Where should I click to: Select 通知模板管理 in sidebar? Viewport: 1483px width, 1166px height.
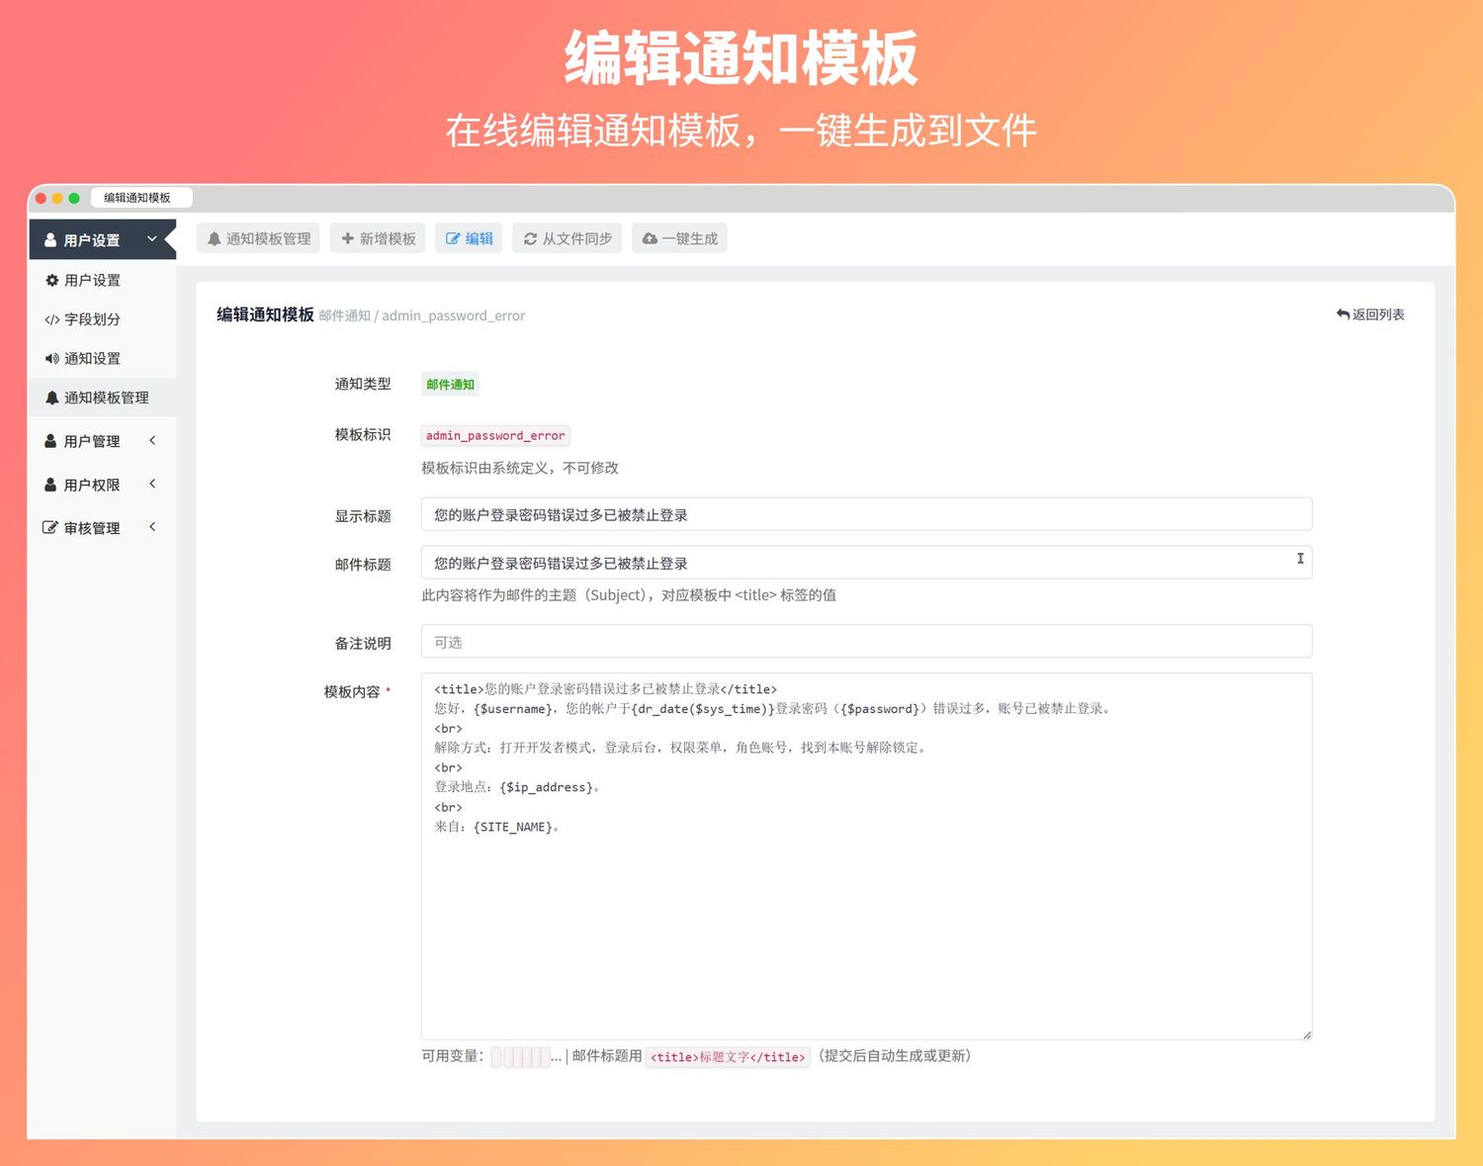tap(102, 398)
